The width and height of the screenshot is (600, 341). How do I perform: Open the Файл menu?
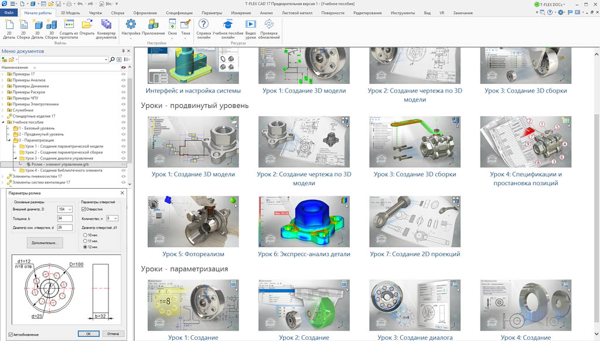point(9,13)
